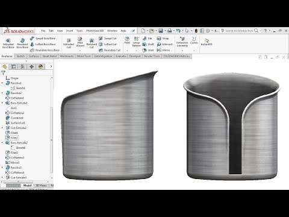Image resolution: width=289 pixels, height=217 pixels.
Task: Select Sketch6 in feature tree
Action: coord(18,148)
